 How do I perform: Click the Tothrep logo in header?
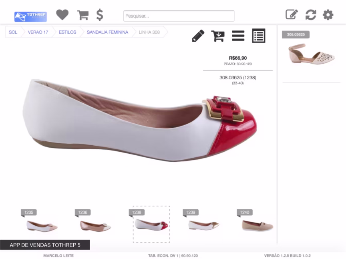[x=30, y=16]
